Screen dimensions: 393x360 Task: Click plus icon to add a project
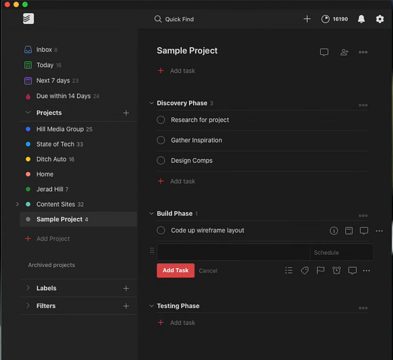126,113
